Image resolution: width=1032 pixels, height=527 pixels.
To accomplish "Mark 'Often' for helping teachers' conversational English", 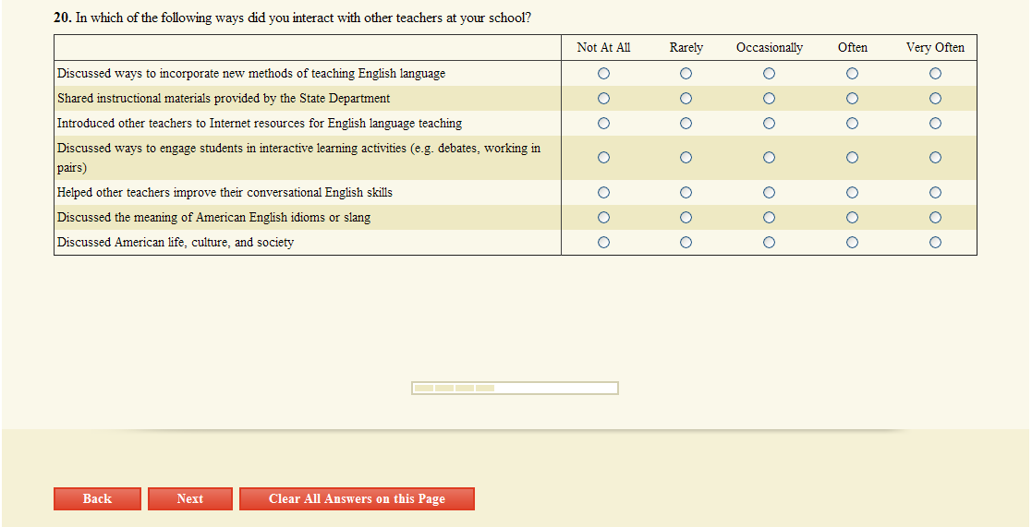I will 852,193.
